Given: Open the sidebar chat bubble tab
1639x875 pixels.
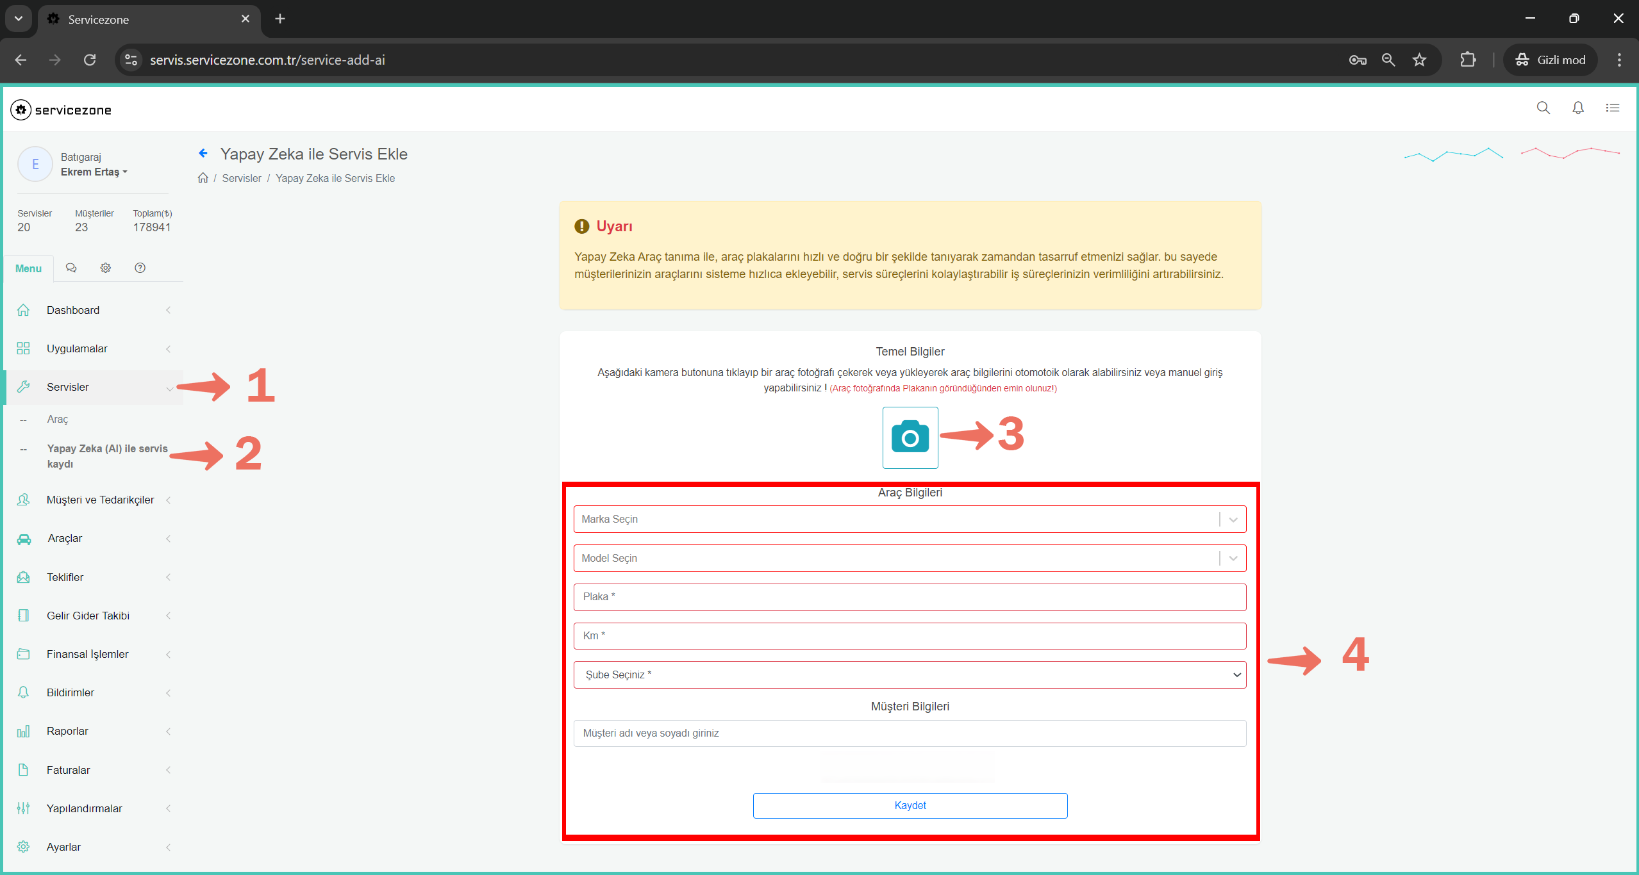Looking at the screenshot, I should [71, 268].
